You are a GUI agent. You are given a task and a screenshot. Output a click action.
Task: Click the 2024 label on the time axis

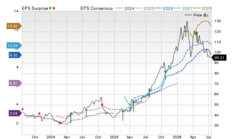(x=51, y=137)
